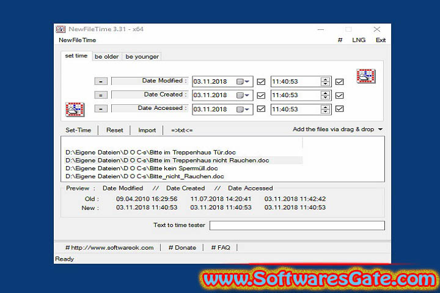
Task: Click the Date Modified label button
Action: click(x=150, y=81)
